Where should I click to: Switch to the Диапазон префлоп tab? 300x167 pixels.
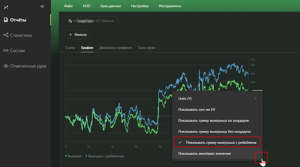tap(116, 48)
